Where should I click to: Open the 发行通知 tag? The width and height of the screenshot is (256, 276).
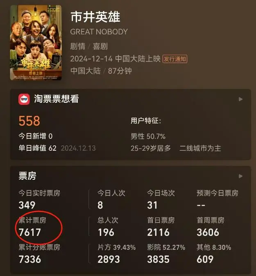[175, 59]
